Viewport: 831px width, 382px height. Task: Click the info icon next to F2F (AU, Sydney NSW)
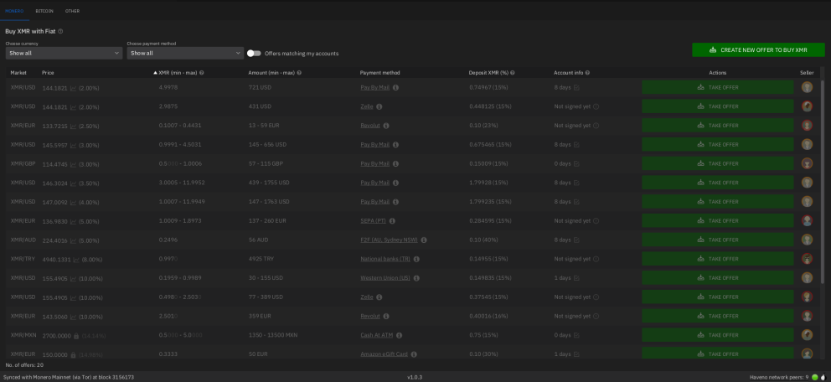tap(424, 240)
